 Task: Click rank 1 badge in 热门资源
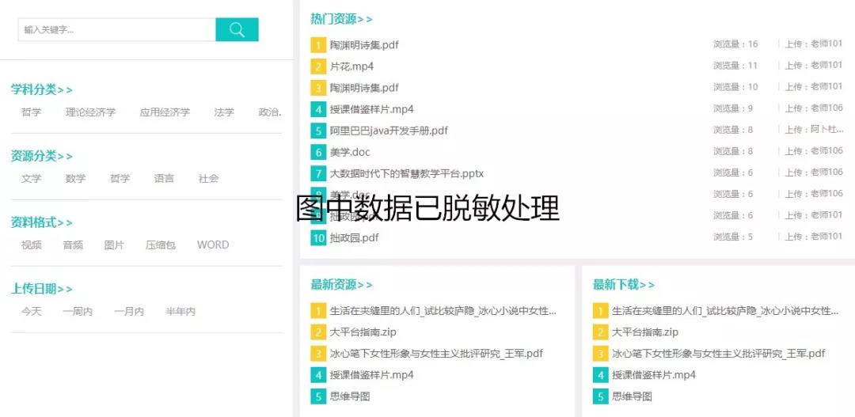[318, 45]
